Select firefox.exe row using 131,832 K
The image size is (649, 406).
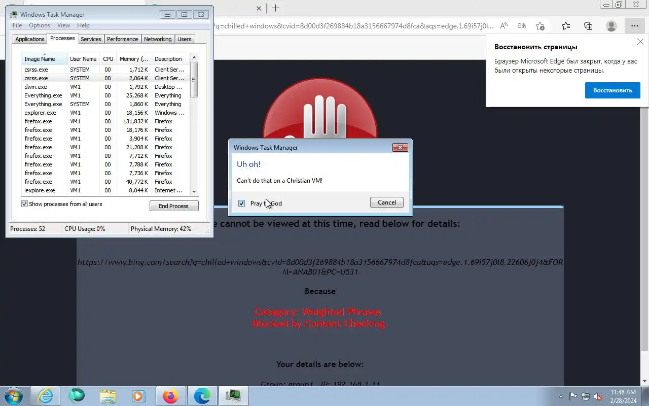pos(105,121)
